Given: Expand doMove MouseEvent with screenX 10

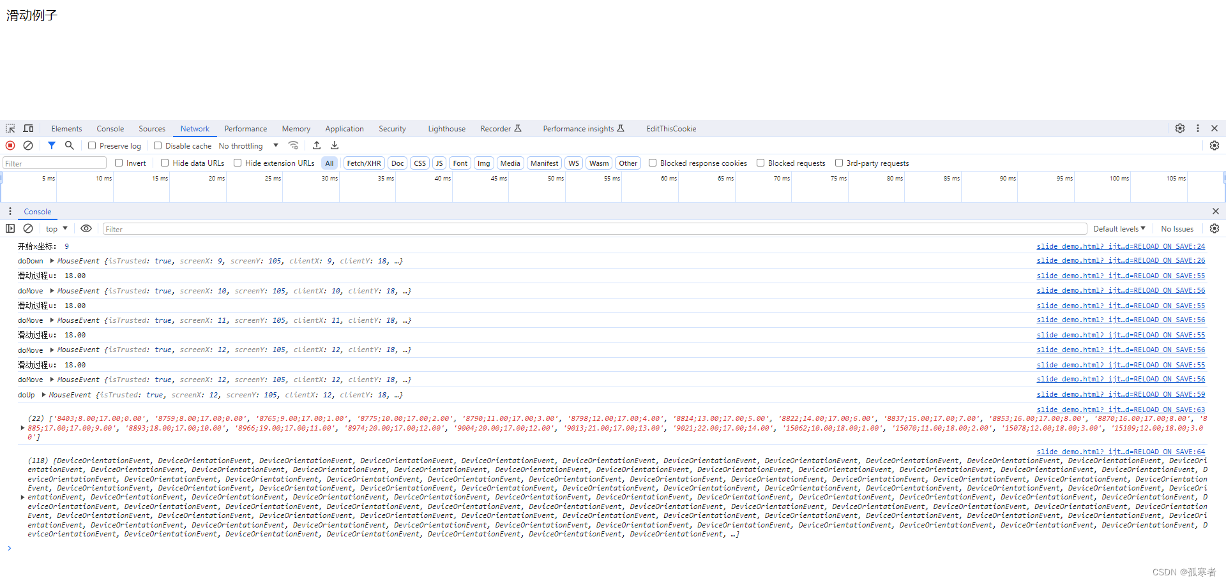Looking at the screenshot, I should (52, 291).
